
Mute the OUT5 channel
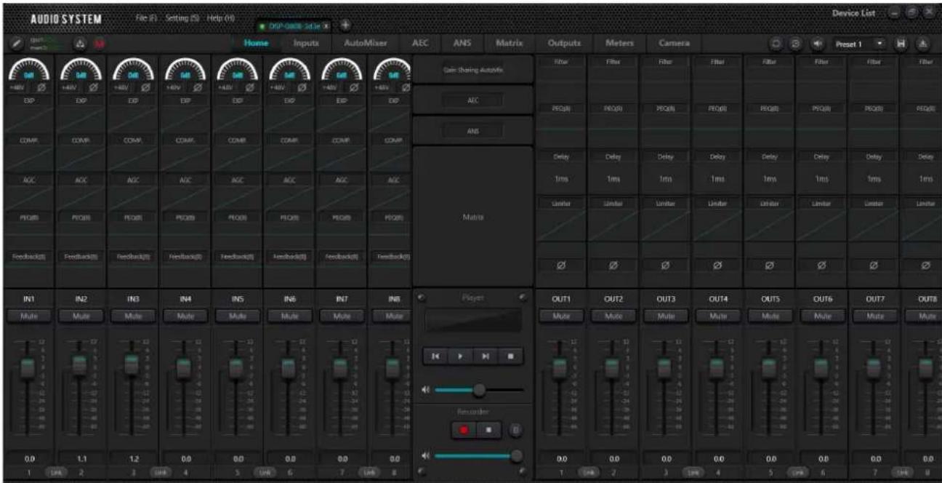tap(770, 316)
